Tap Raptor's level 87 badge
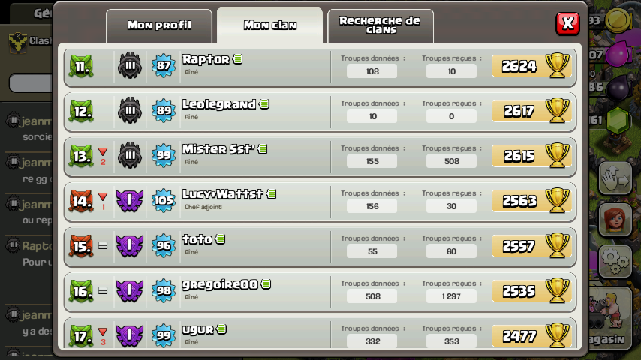 pos(164,65)
